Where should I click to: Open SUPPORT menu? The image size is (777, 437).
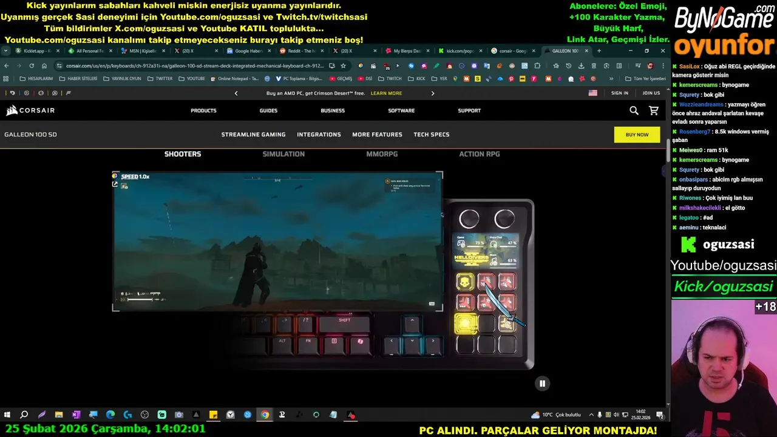(x=469, y=110)
